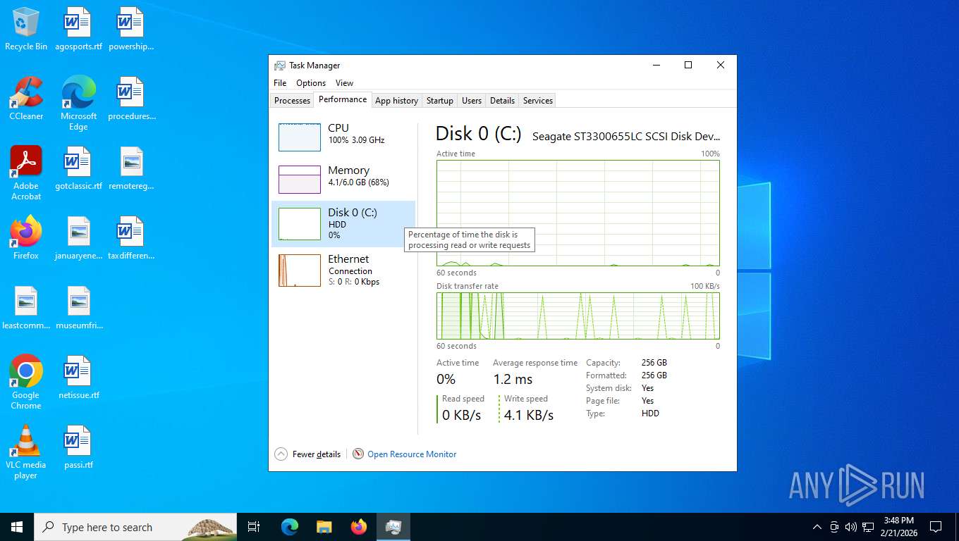Select the Ethernet performance entry

(343, 270)
